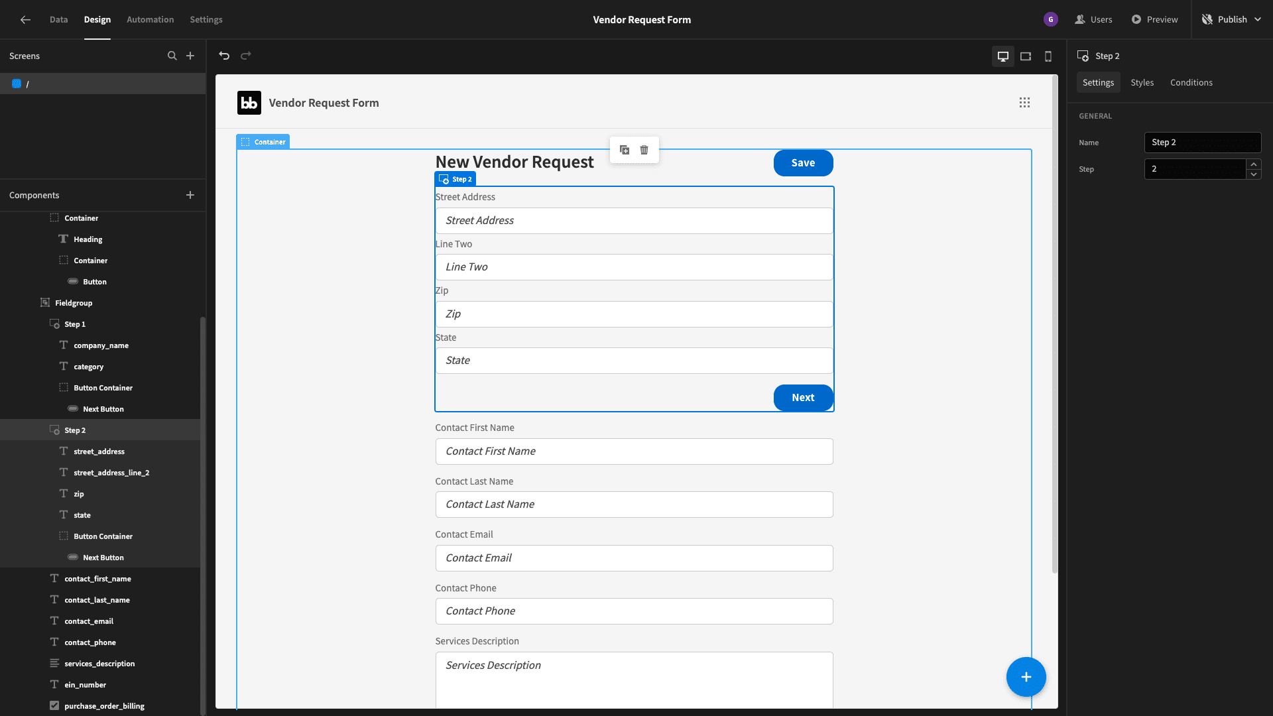Click the State input field

(634, 361)
